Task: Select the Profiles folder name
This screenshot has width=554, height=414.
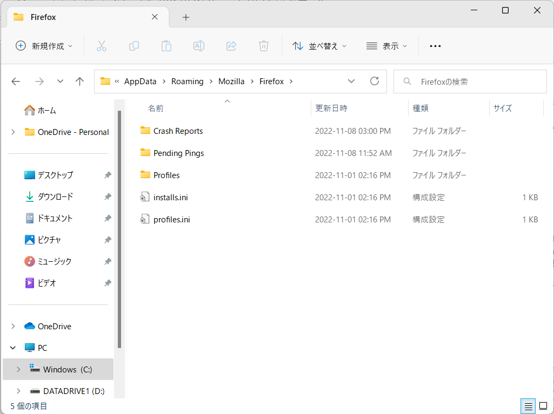Action: [166, 175]
